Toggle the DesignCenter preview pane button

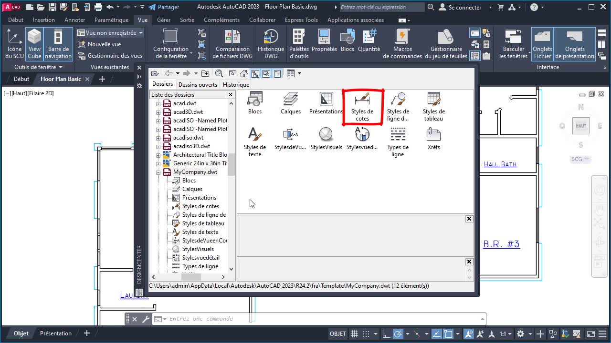coord(266,73)
